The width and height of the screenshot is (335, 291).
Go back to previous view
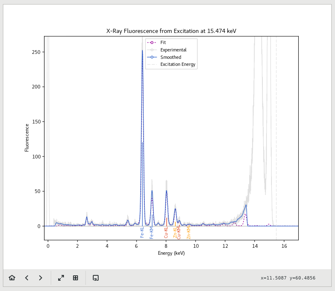pyautogui.click(x=26, y=278)
